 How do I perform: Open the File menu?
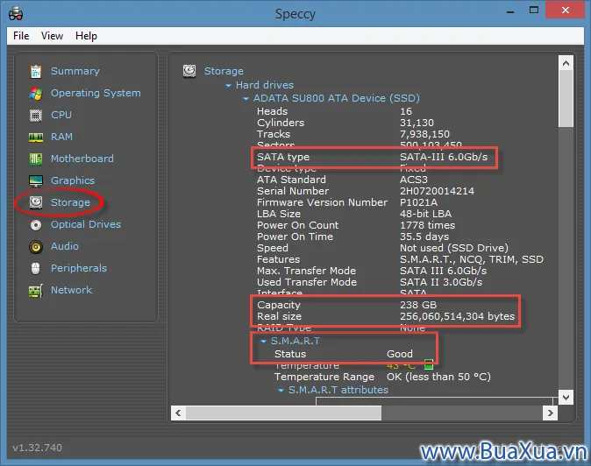pyautogui.click(x=21, y=36)
